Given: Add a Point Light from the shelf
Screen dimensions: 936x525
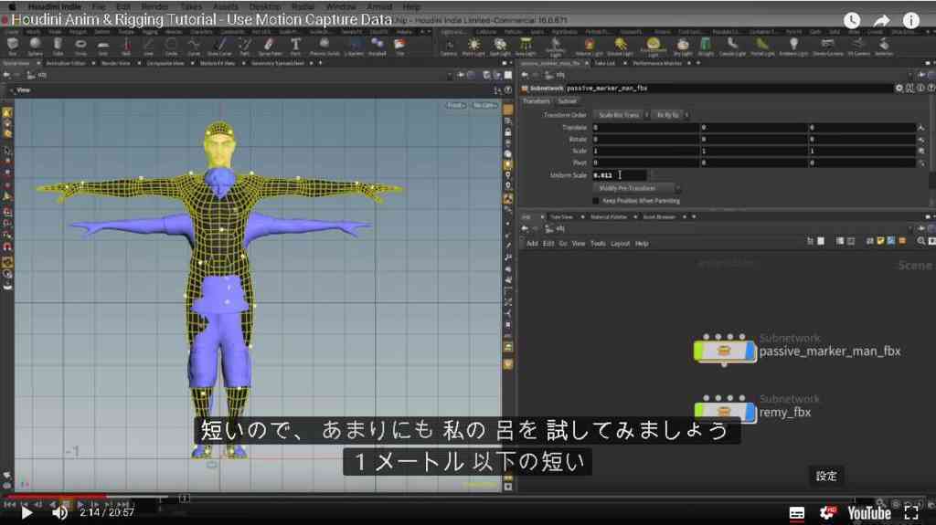Looking at the screenshot, I should click(x=473, y=47).
